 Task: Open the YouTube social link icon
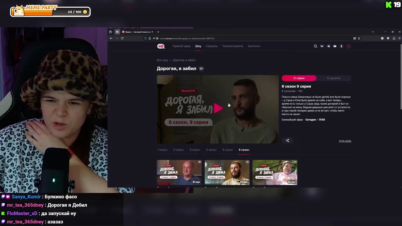pyautogui.click(x=335, y=46)
